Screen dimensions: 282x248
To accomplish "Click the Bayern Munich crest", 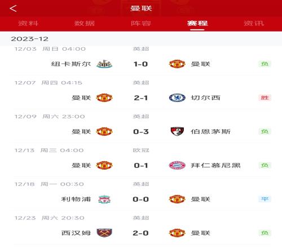I will pyautogui.click(x=177, y=165).
